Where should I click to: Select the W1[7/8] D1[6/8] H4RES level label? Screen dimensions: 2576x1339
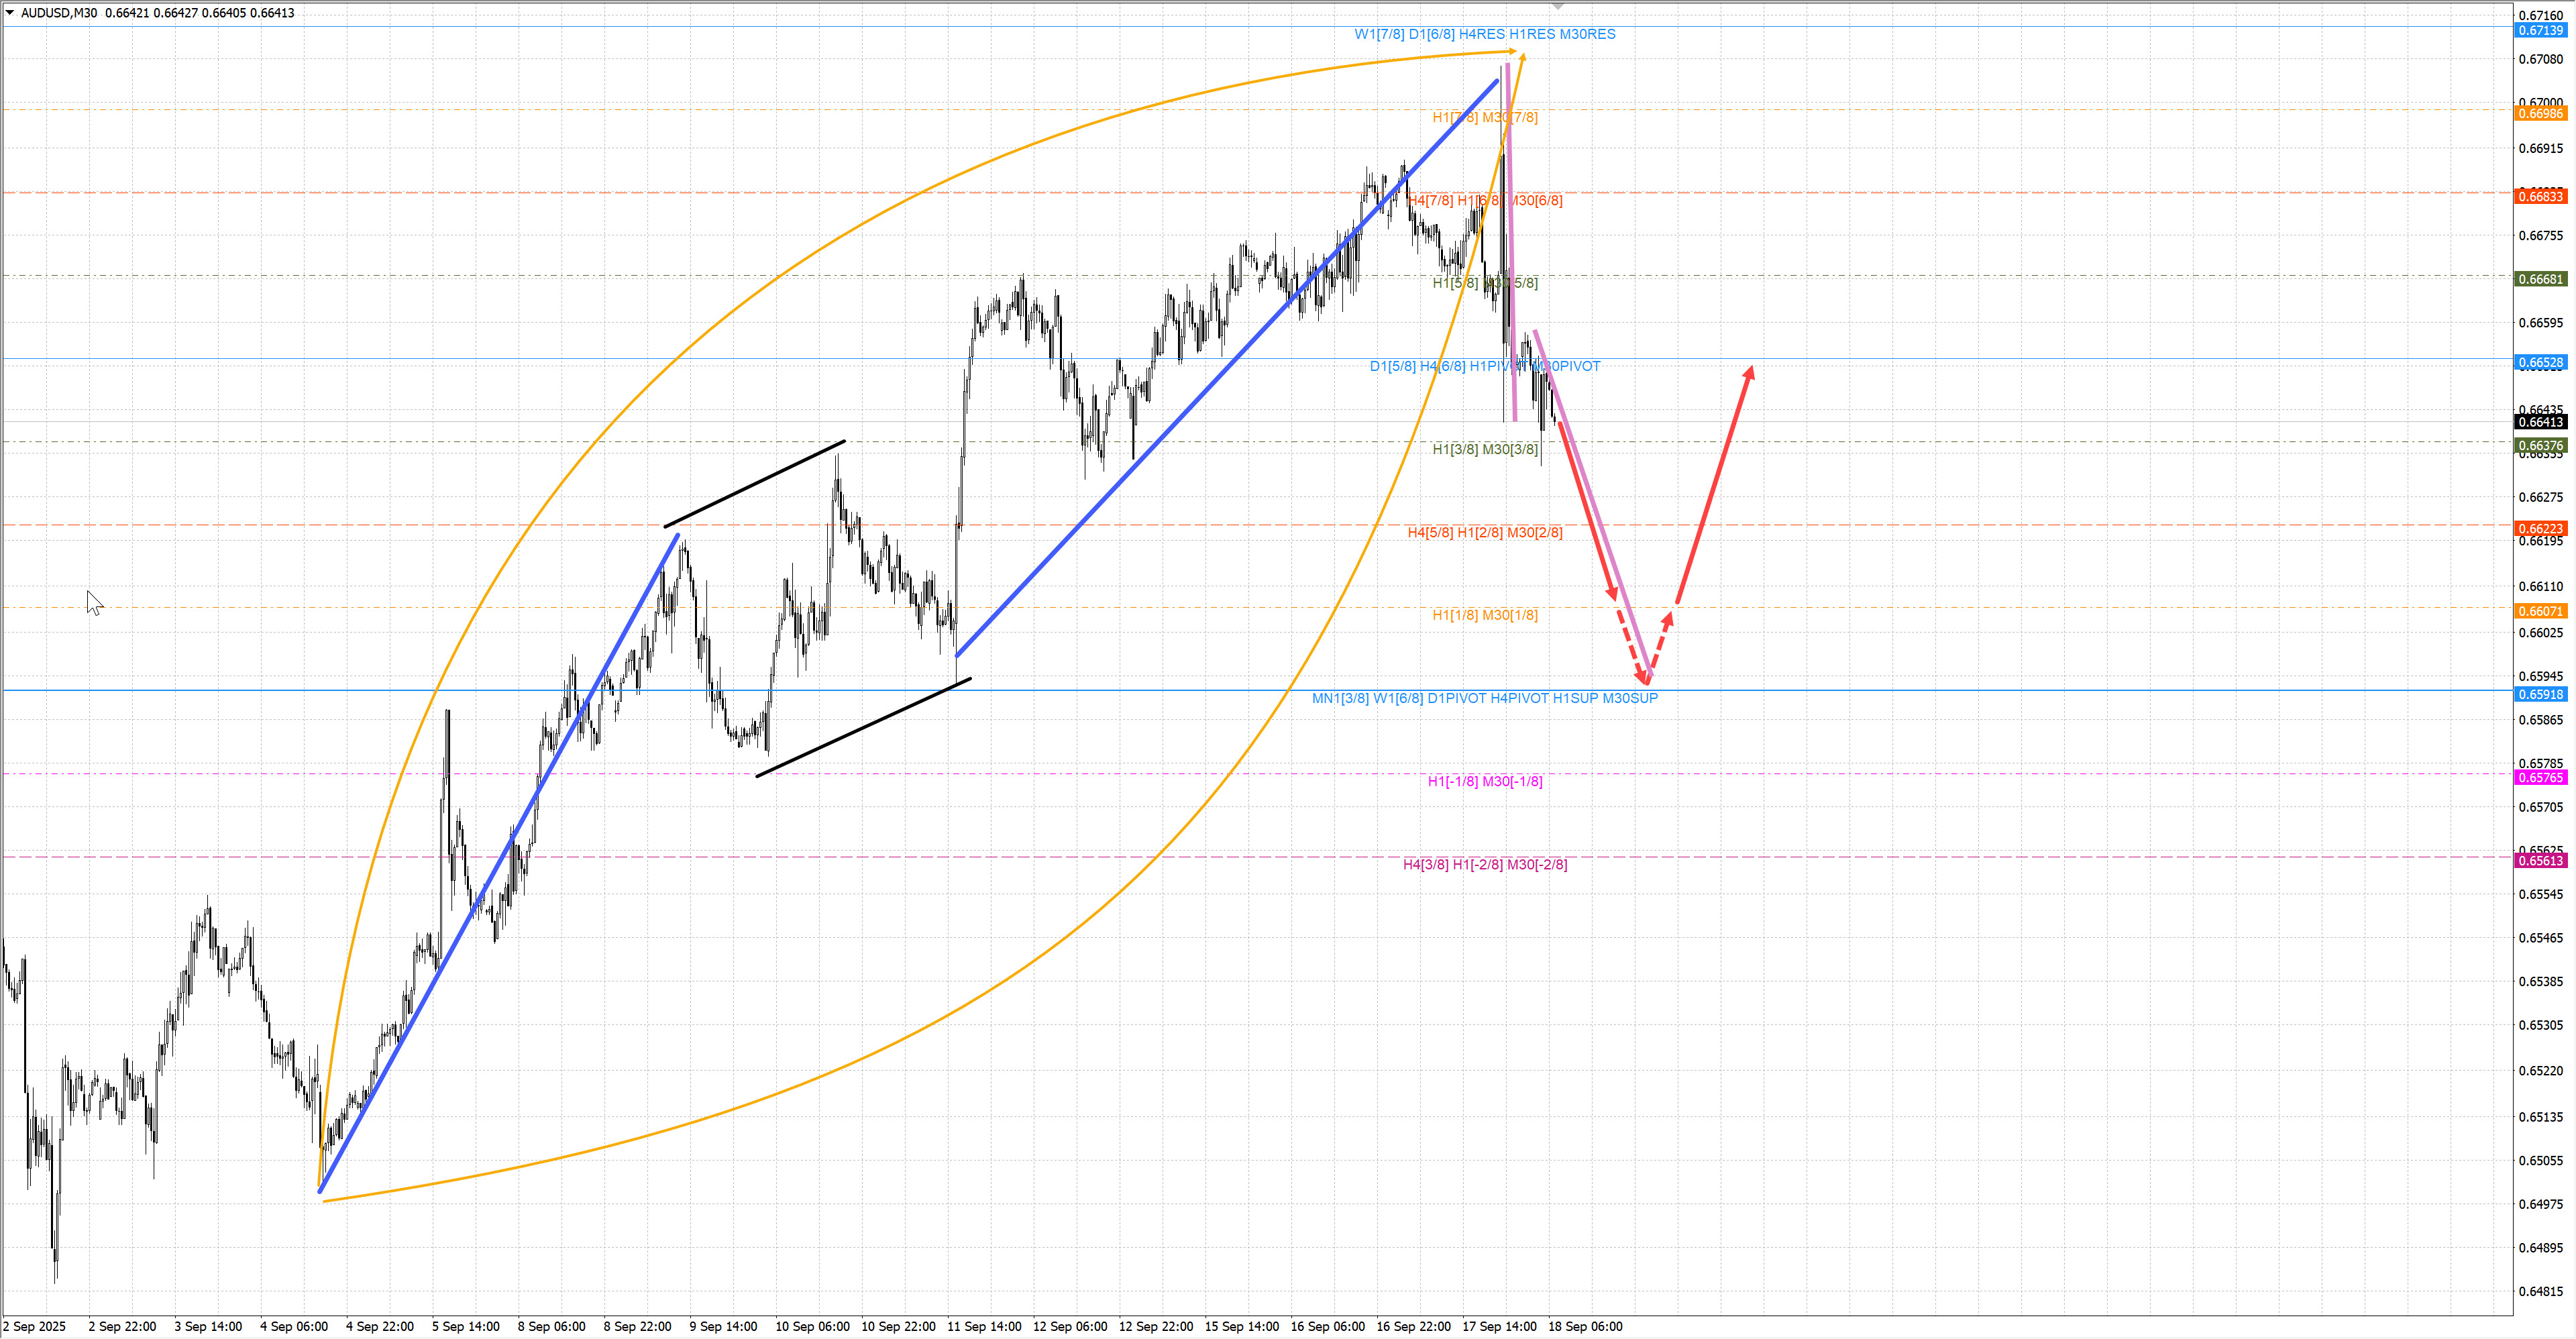click(1484, 34)
